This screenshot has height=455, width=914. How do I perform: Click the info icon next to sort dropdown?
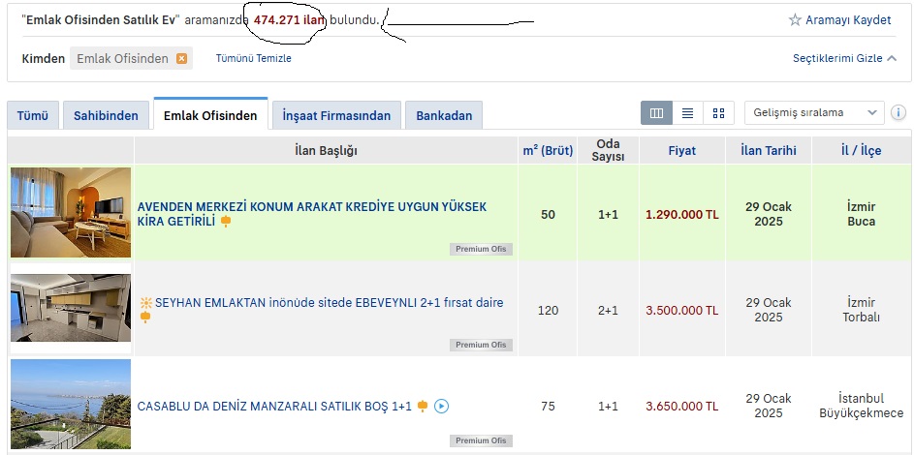click(x=898, y=113)
